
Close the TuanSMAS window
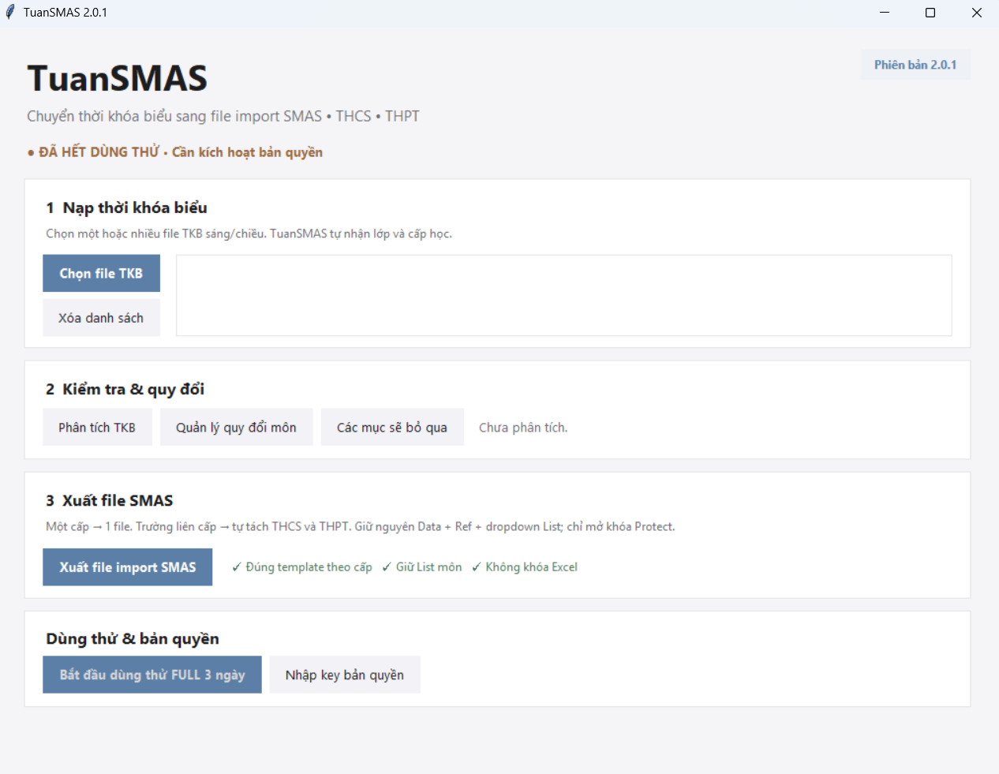tap(976, 13)
